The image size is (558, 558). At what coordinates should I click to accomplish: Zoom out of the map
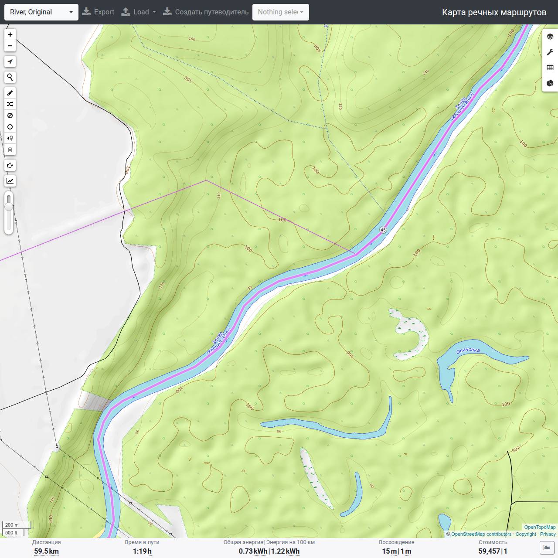[x=10, y=46]
